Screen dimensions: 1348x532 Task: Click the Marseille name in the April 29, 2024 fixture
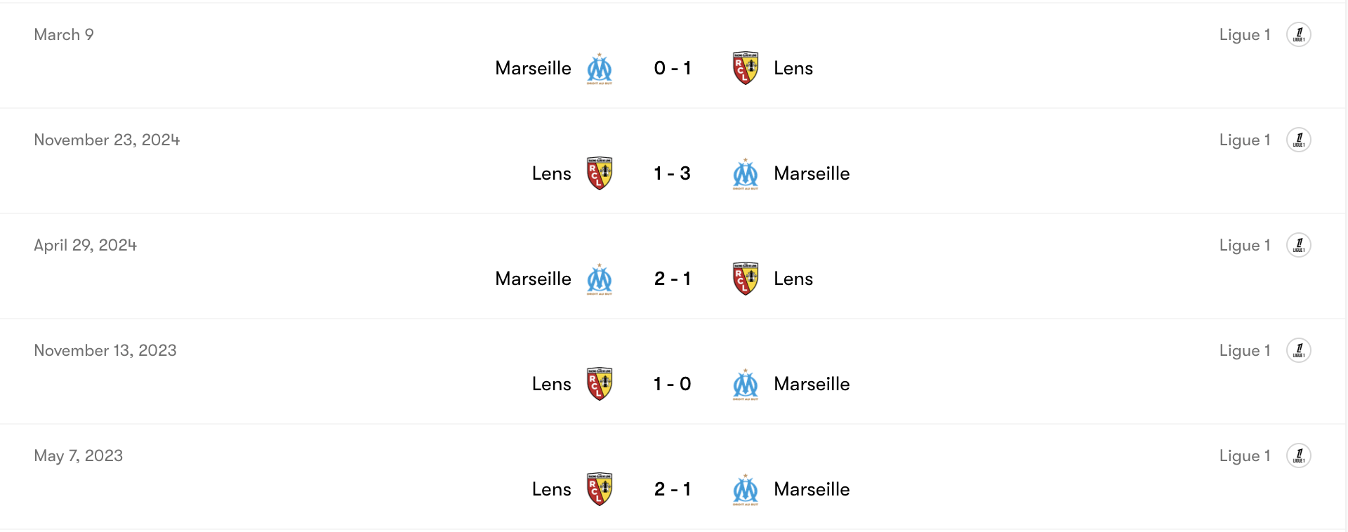(x=534, y=278)
